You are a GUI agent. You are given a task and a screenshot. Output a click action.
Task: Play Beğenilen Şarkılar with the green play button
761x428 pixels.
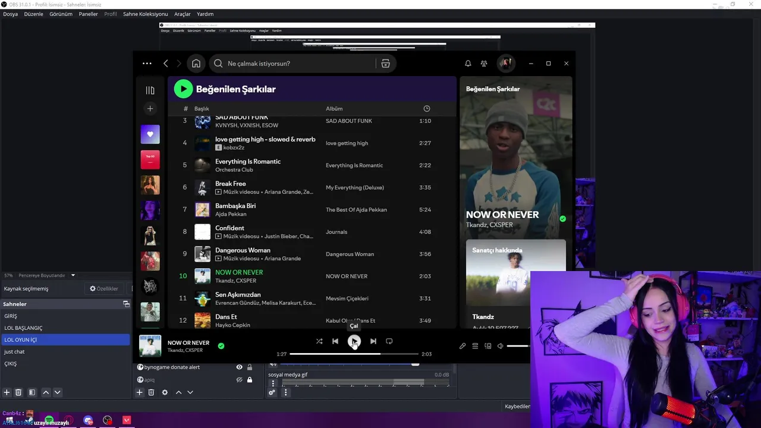point(183,89)
